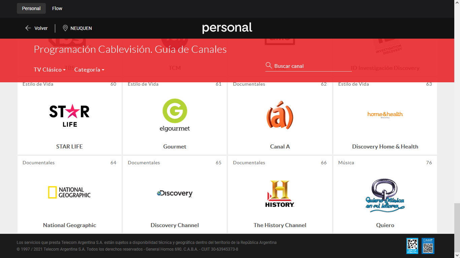Click channel number 60
The image size is (460, 258).
tap(113, 84)
